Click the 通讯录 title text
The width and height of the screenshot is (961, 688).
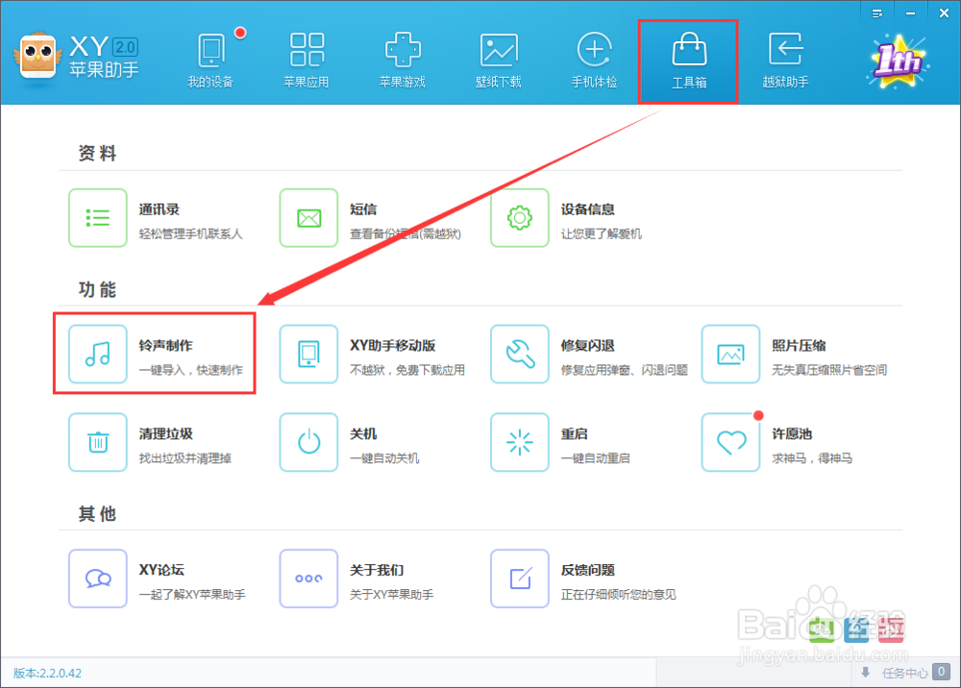tap(160, 209)
